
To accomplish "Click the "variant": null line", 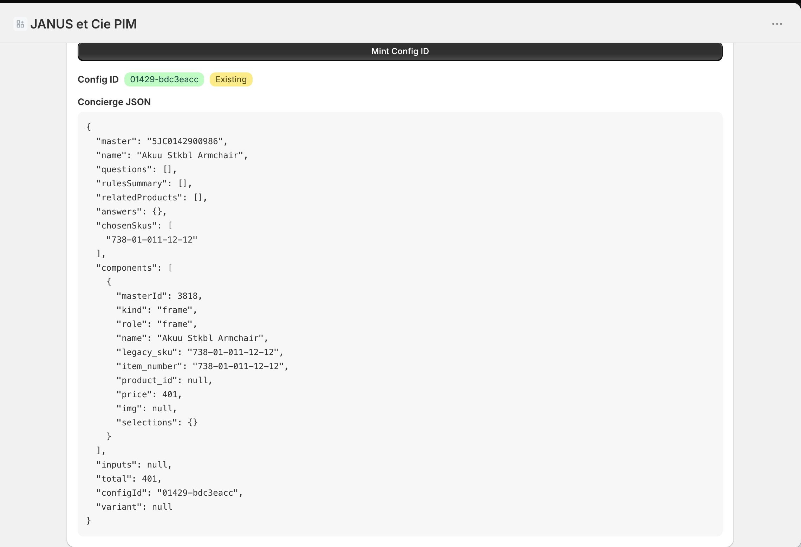I will click(x=134, y=507).
